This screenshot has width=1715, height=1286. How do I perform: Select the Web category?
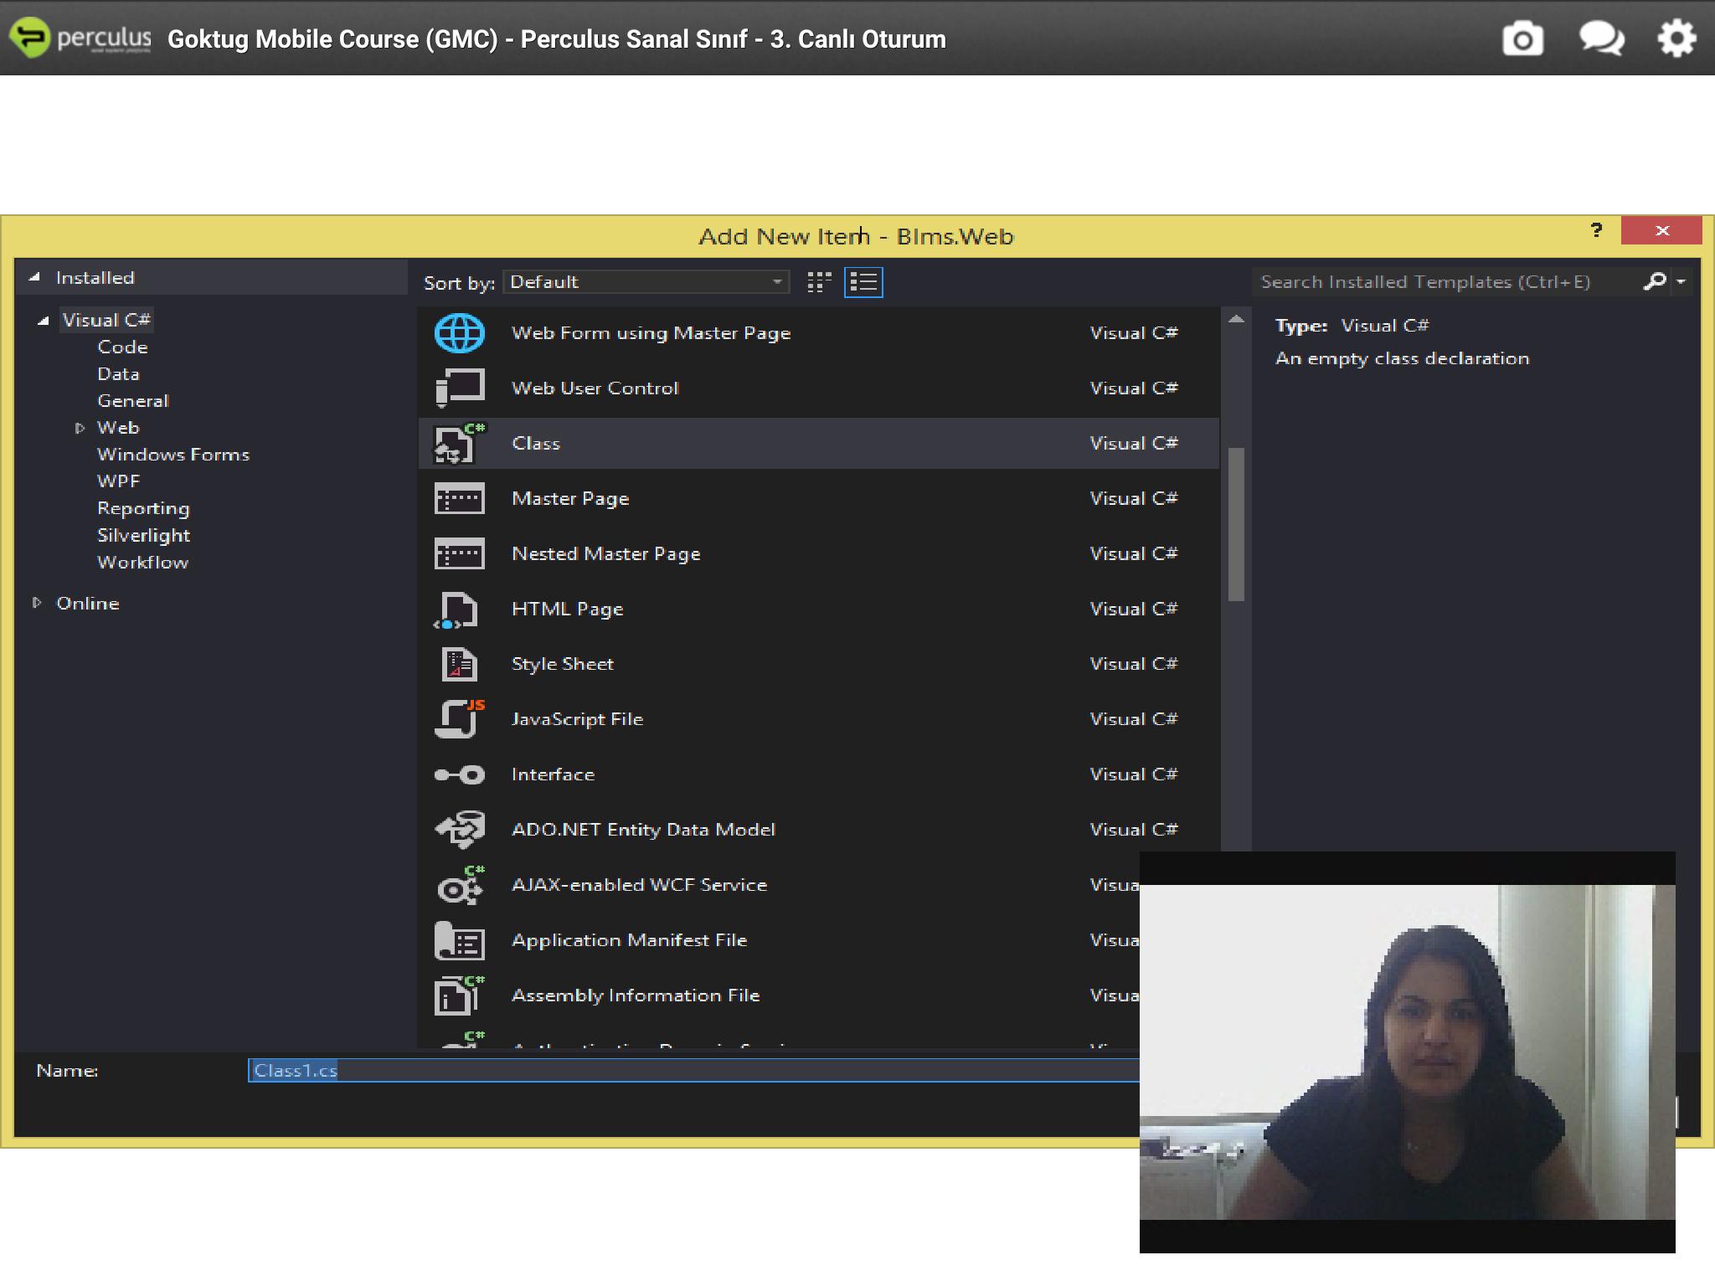click(x=118, y=428)
